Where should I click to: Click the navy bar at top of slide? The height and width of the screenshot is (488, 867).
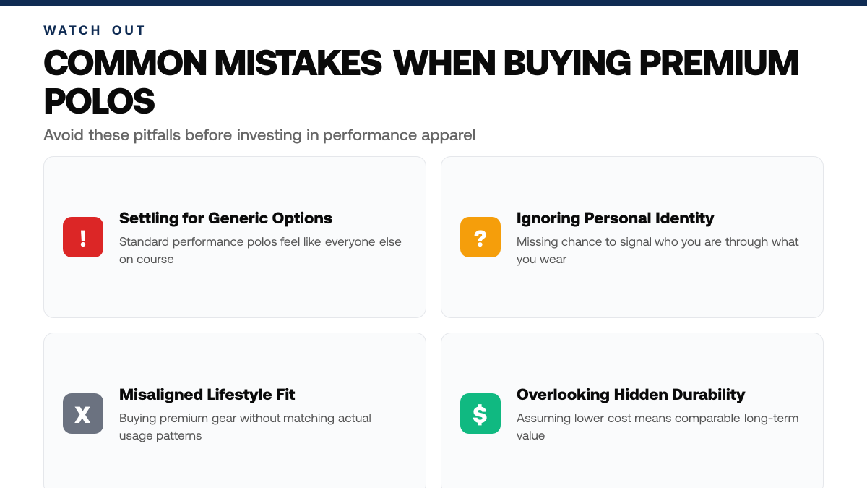[x=433, y=3]
